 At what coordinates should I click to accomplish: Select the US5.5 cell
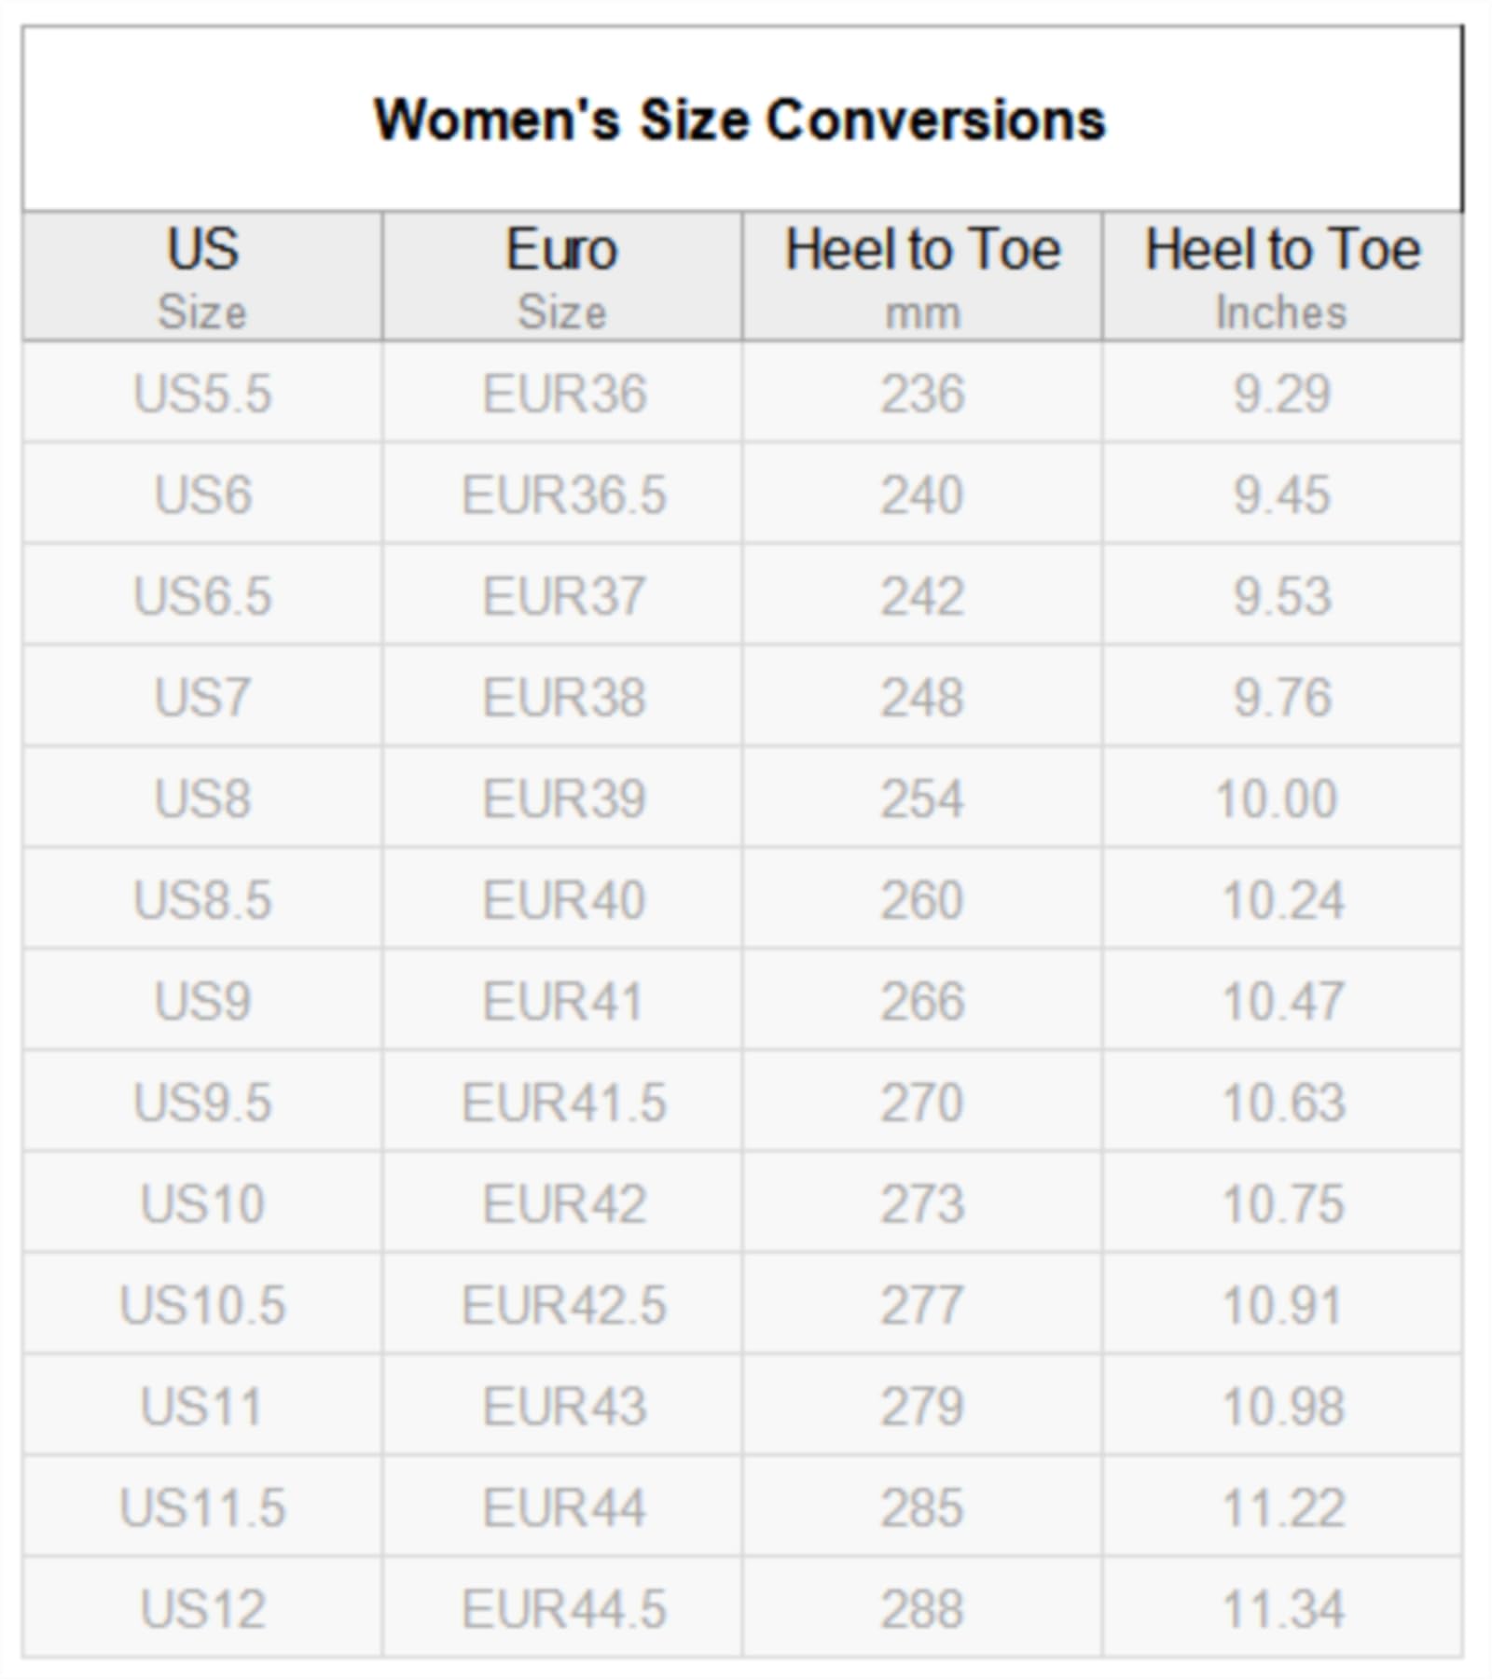202,393
